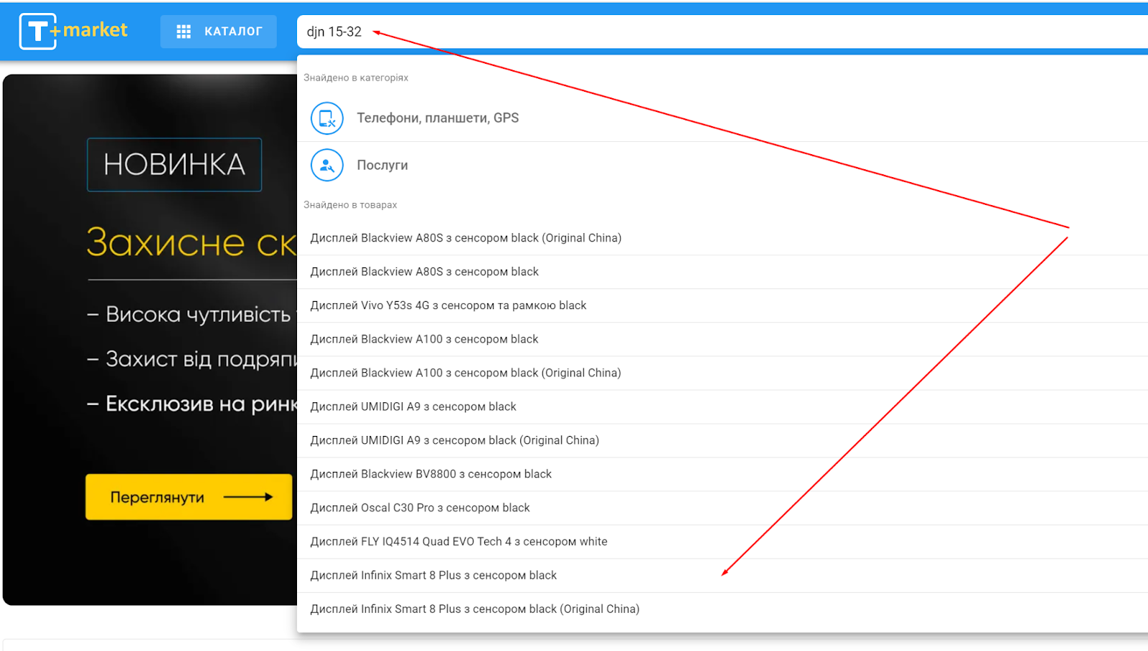This screenshot has height=651, width=1148.
Task: Open 'Дисплей Infinix Smart 8 Plus з сенсором black'
Action: coord(723,575)
